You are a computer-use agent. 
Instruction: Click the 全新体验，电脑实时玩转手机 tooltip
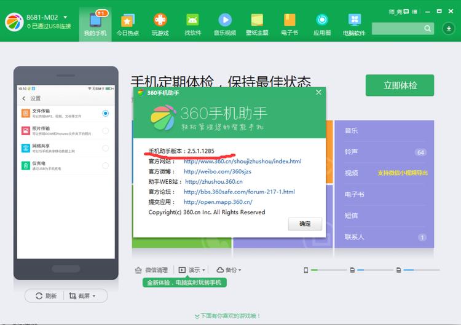[x=184, y=283]
